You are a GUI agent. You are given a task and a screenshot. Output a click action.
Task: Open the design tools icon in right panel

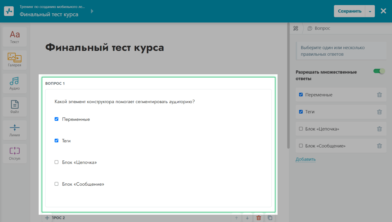pos(296,28)
